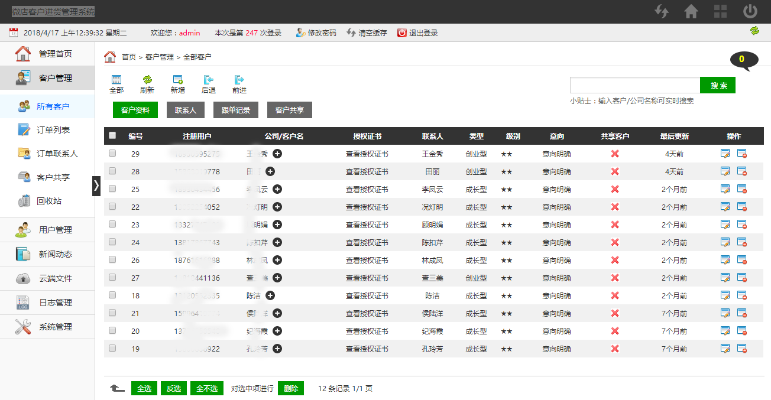The image size is (771, 400).
Task: Check the box for customer number 28
Action: click(112, 171)
